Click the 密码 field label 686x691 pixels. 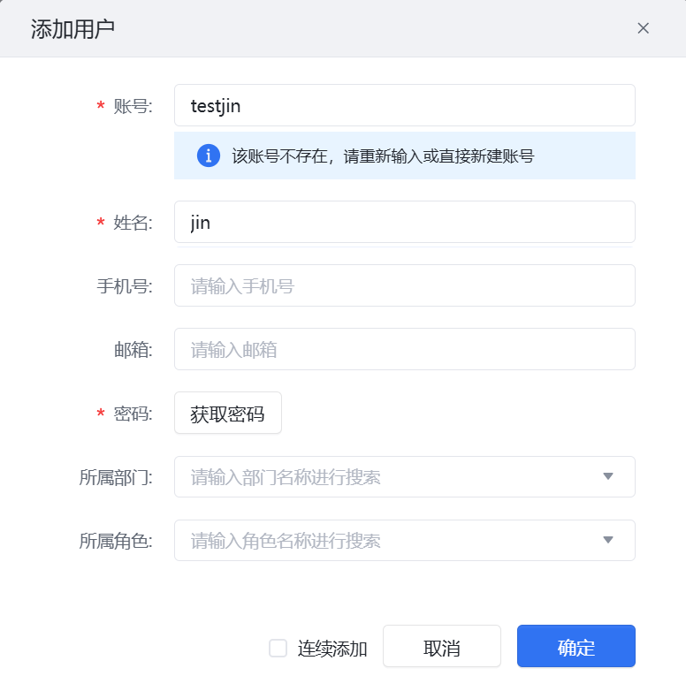(x=133, y=414)
